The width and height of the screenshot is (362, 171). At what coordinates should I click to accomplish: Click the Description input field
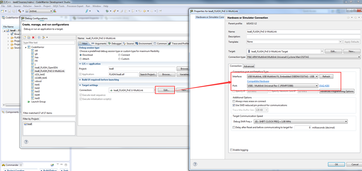(x=303, y=37)
